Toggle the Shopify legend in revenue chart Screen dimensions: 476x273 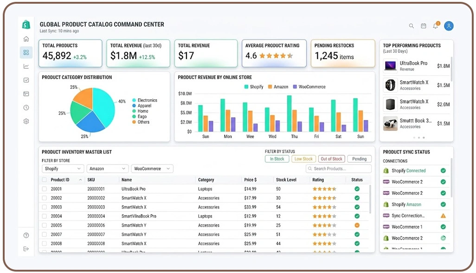(x=254, y=87)
